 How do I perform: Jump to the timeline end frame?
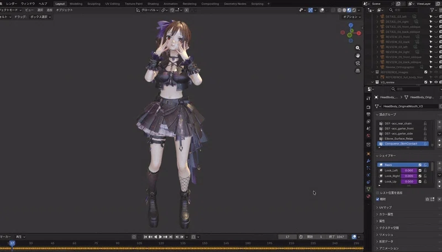pyautogui.click(x=171, y=237)
